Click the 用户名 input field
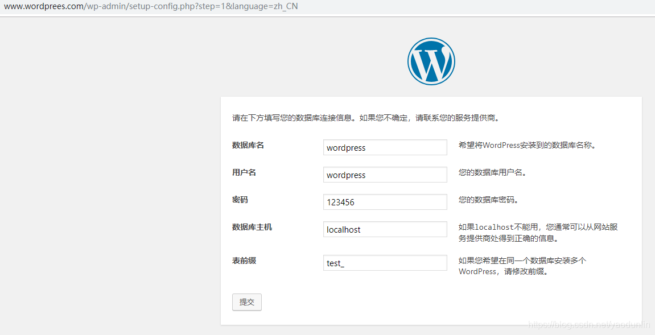This screenshot has height=335, width=655. pos(385,175)
